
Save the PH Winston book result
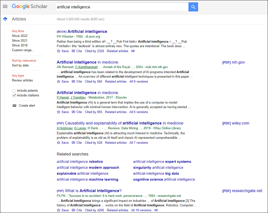point(63,51)
